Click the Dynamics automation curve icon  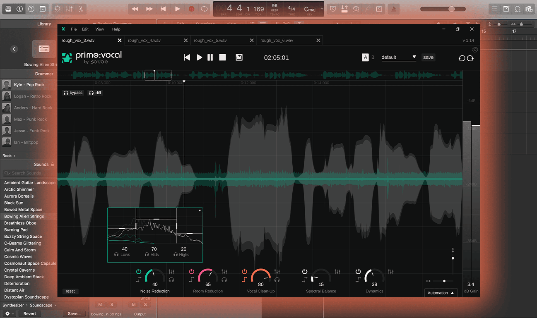pyautogui.click(x=358, y=280)
